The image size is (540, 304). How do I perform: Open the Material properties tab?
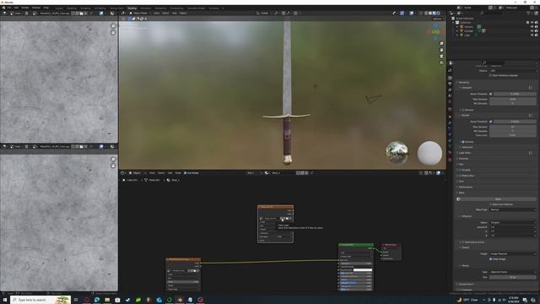pos(450,153)
